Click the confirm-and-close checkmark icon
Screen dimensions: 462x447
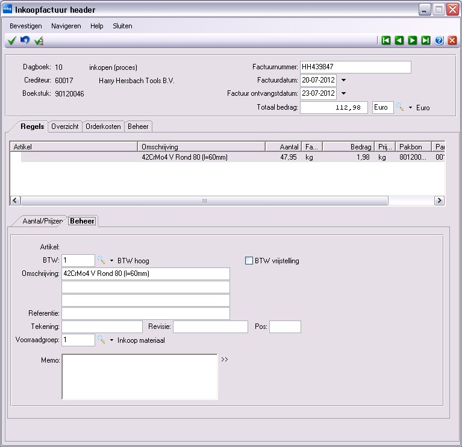(x=39, y=40)
